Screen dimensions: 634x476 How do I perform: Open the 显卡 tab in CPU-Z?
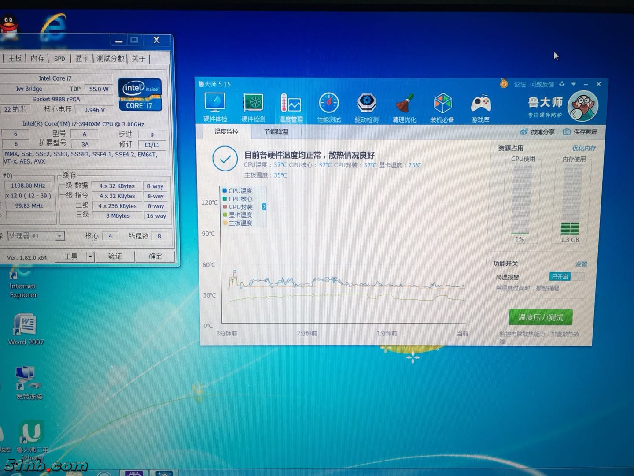click(x=82, y=58)
